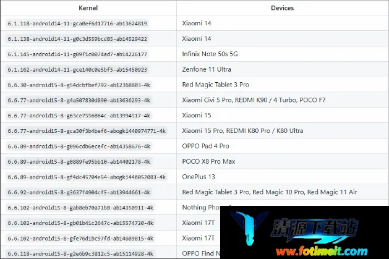
Task: Click "Xiaomi 14" in the 6.1.118 kernel row
Action: click(x=197, y=23)
